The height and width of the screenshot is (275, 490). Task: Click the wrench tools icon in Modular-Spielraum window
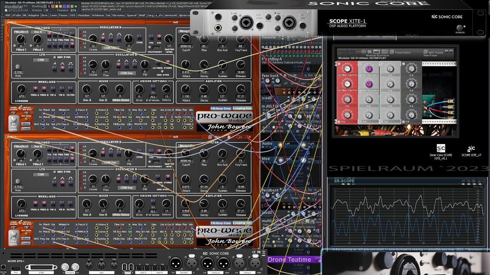tap(370, 52)
